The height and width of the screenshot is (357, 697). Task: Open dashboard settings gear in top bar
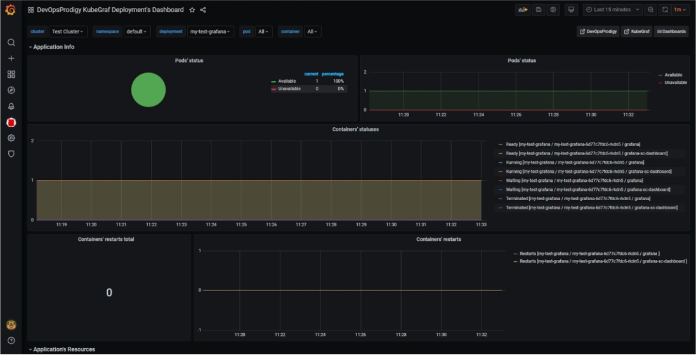(553, 10)
